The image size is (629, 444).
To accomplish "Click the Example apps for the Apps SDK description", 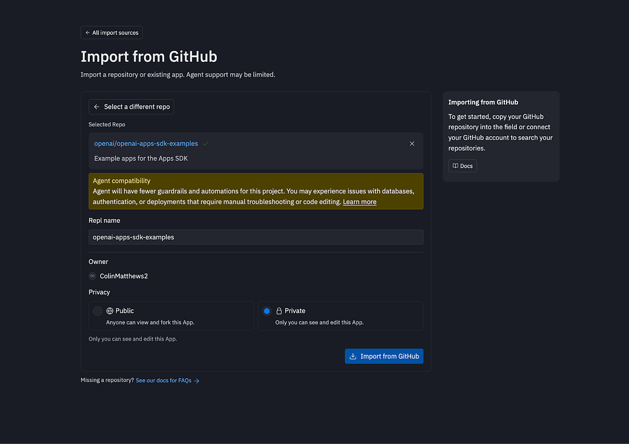I will point(141,158).
